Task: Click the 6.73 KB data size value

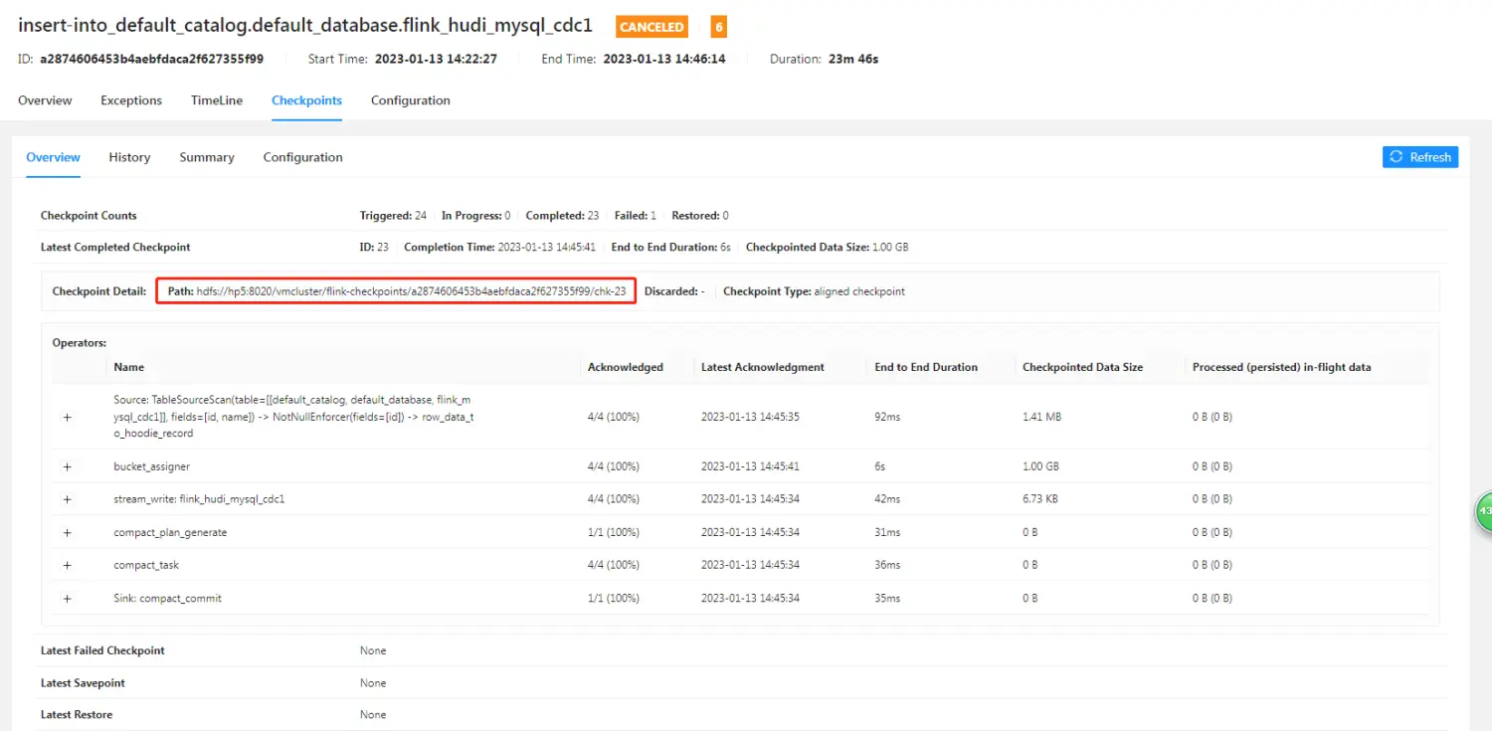Action: 1040,499
